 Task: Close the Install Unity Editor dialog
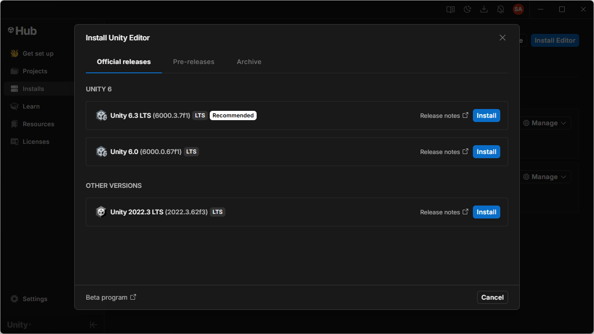click(503, 38)
